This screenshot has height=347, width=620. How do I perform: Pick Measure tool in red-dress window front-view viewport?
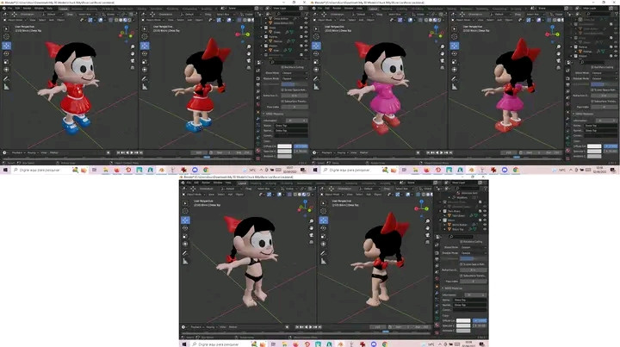tap(7, 87)
